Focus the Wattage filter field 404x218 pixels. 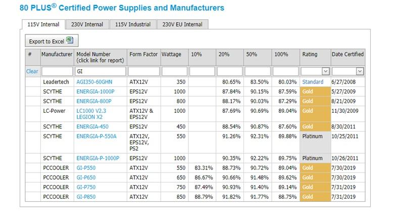coord(174,71)
